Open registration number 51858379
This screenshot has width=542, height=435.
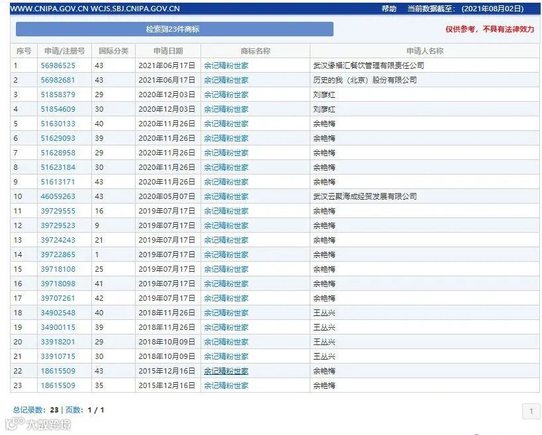[x=58, y=95]
